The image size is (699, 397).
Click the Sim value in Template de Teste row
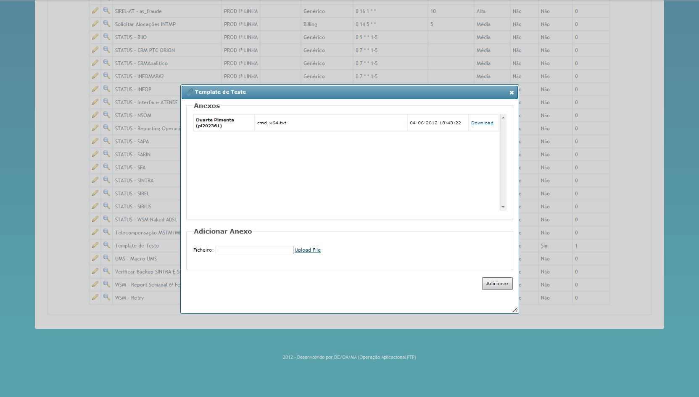coord(545,245)
